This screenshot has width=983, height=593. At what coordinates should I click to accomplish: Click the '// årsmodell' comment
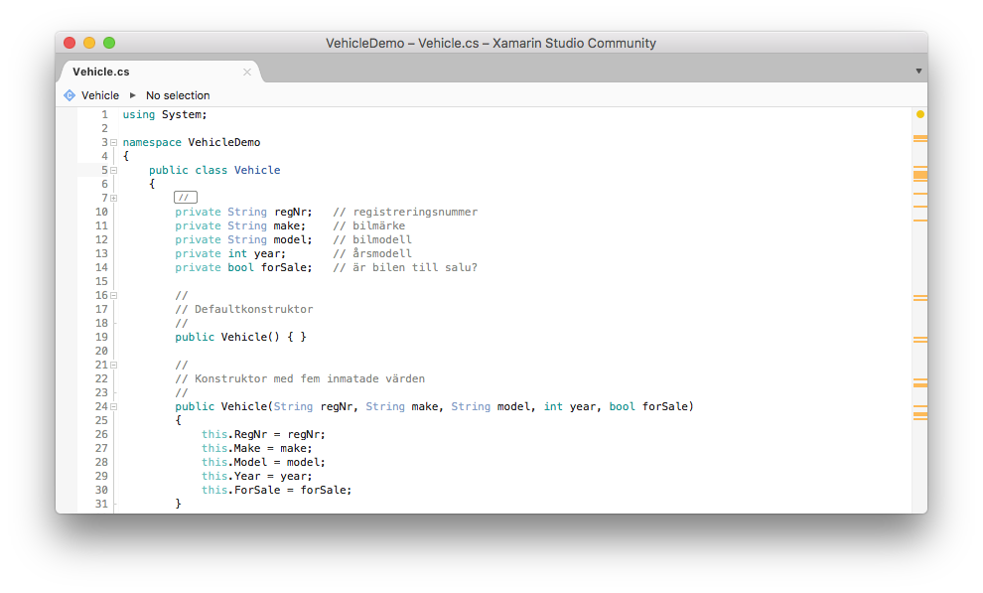pyautogui.click(x=372, y=253)
